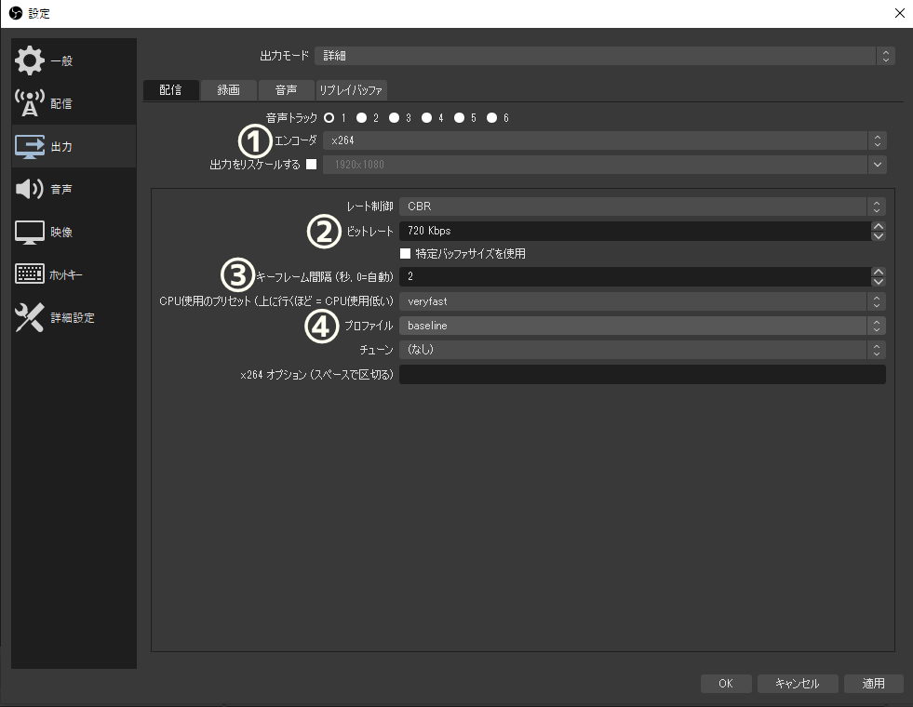The width and height of the screenshot is (913, 707).
Task: Open the 一般 (General) settings gear icon
Action: 30,60
